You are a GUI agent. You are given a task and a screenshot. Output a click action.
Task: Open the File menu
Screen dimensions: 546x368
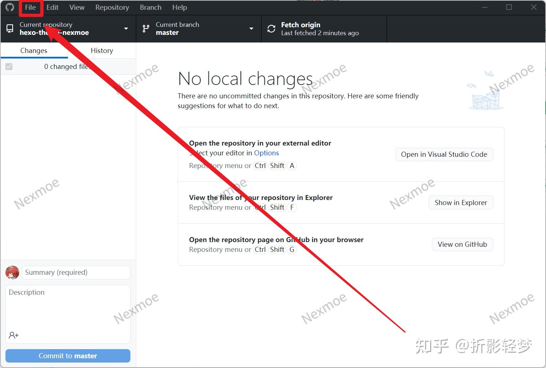point(31,8)
